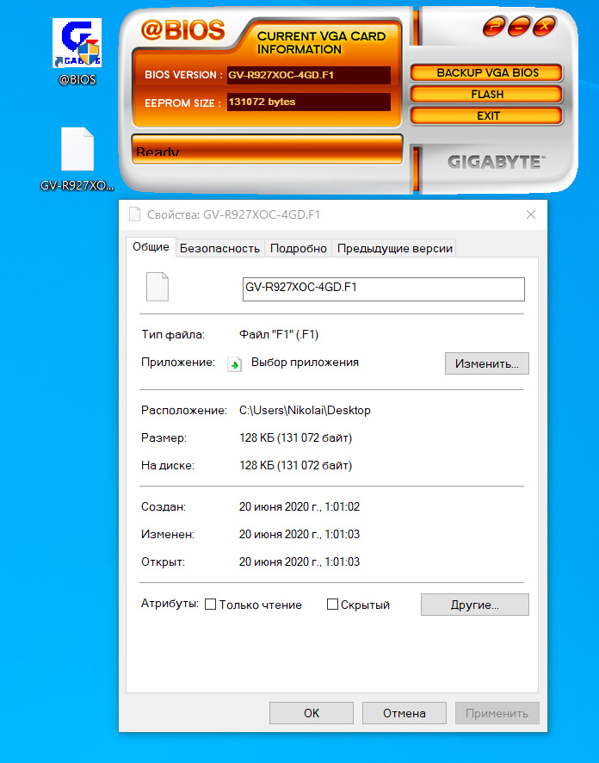Click the Ready status bar in @BIOS
Image resolution: width=599 pixels, height=763 pixels.
(267, 149)
